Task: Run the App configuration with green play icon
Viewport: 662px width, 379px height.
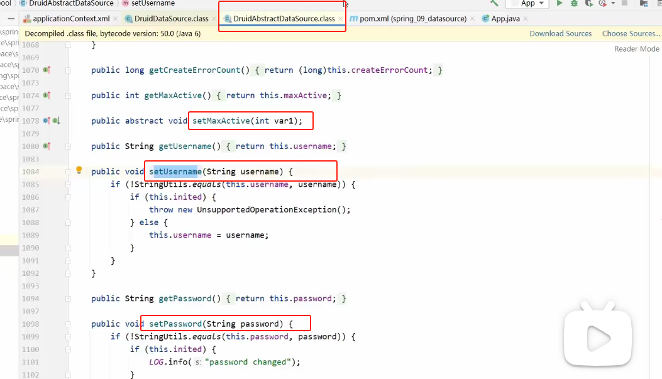Action: (x=560, y=3)
